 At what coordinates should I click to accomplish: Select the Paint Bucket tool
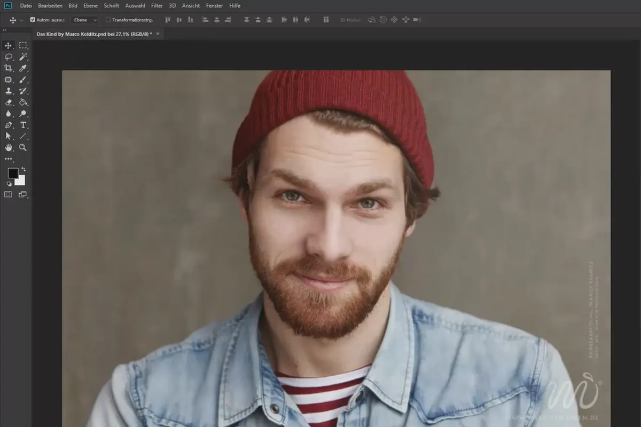(23, 102)
